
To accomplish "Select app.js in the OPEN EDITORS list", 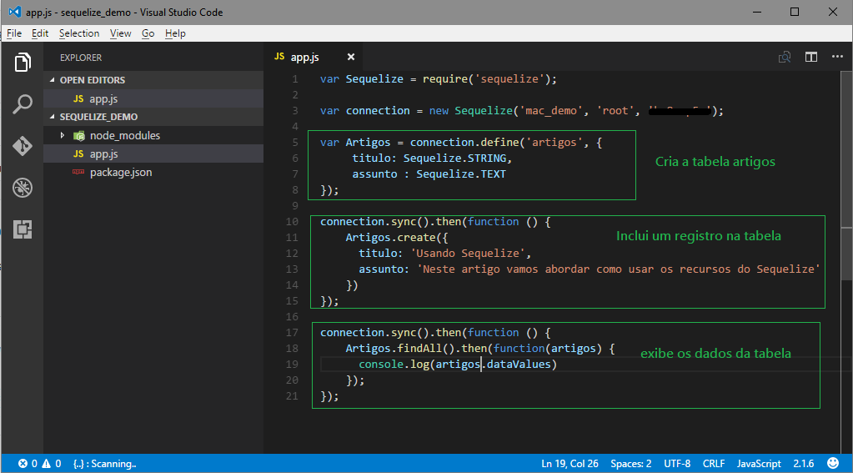I will 153,98.
